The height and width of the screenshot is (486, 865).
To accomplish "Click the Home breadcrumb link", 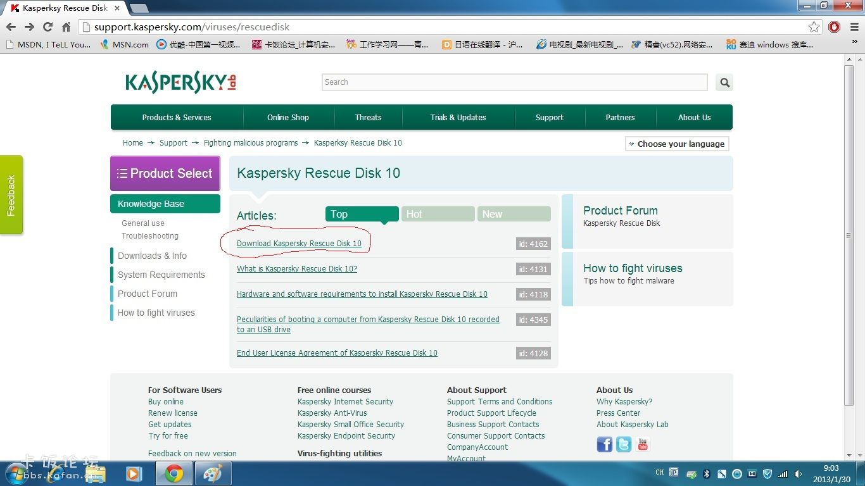I will point(133,143).
